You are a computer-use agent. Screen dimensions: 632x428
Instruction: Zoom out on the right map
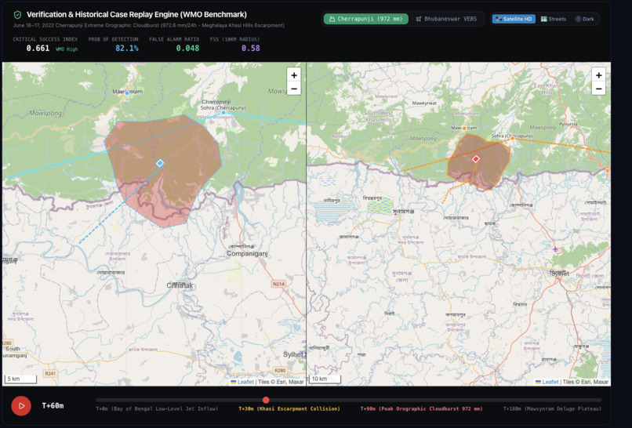(x=598, y=89)
